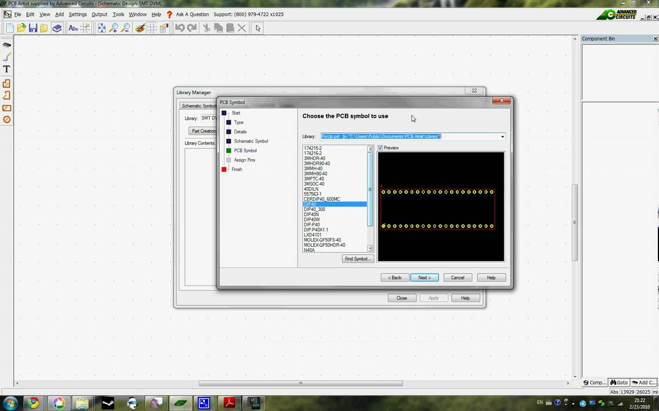
Task: Click the symbol list scroll down arrow
Action: pyautogui.click(x=370, y=248)
